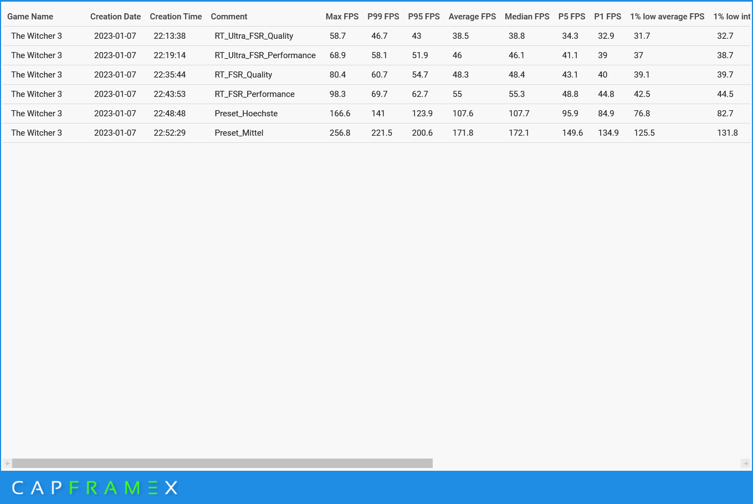The height and width of the screenshot is (504, 753).
Task: Click the Max FPS value 58.7
Action: 337,36
